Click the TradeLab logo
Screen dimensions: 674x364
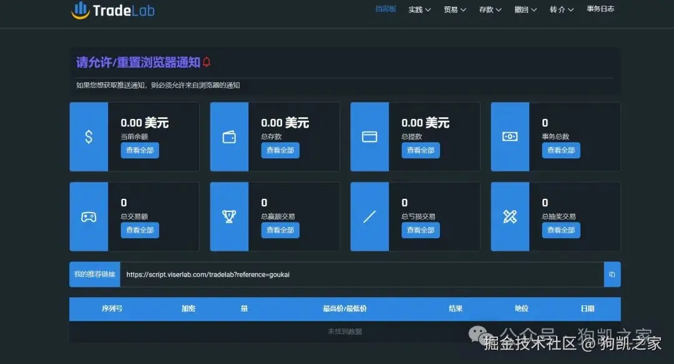pos(112,10)
